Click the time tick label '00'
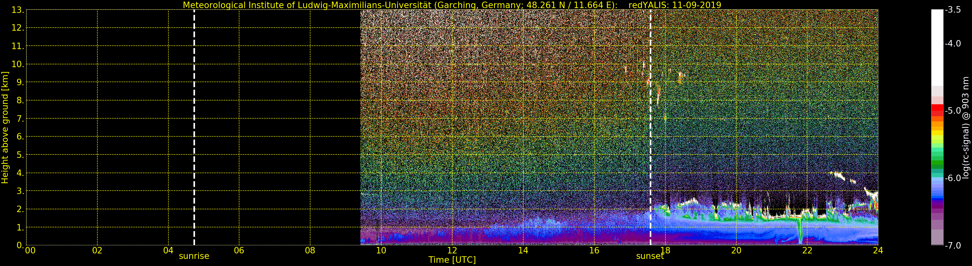The image size is (972, 266). [x=30, y=251]
